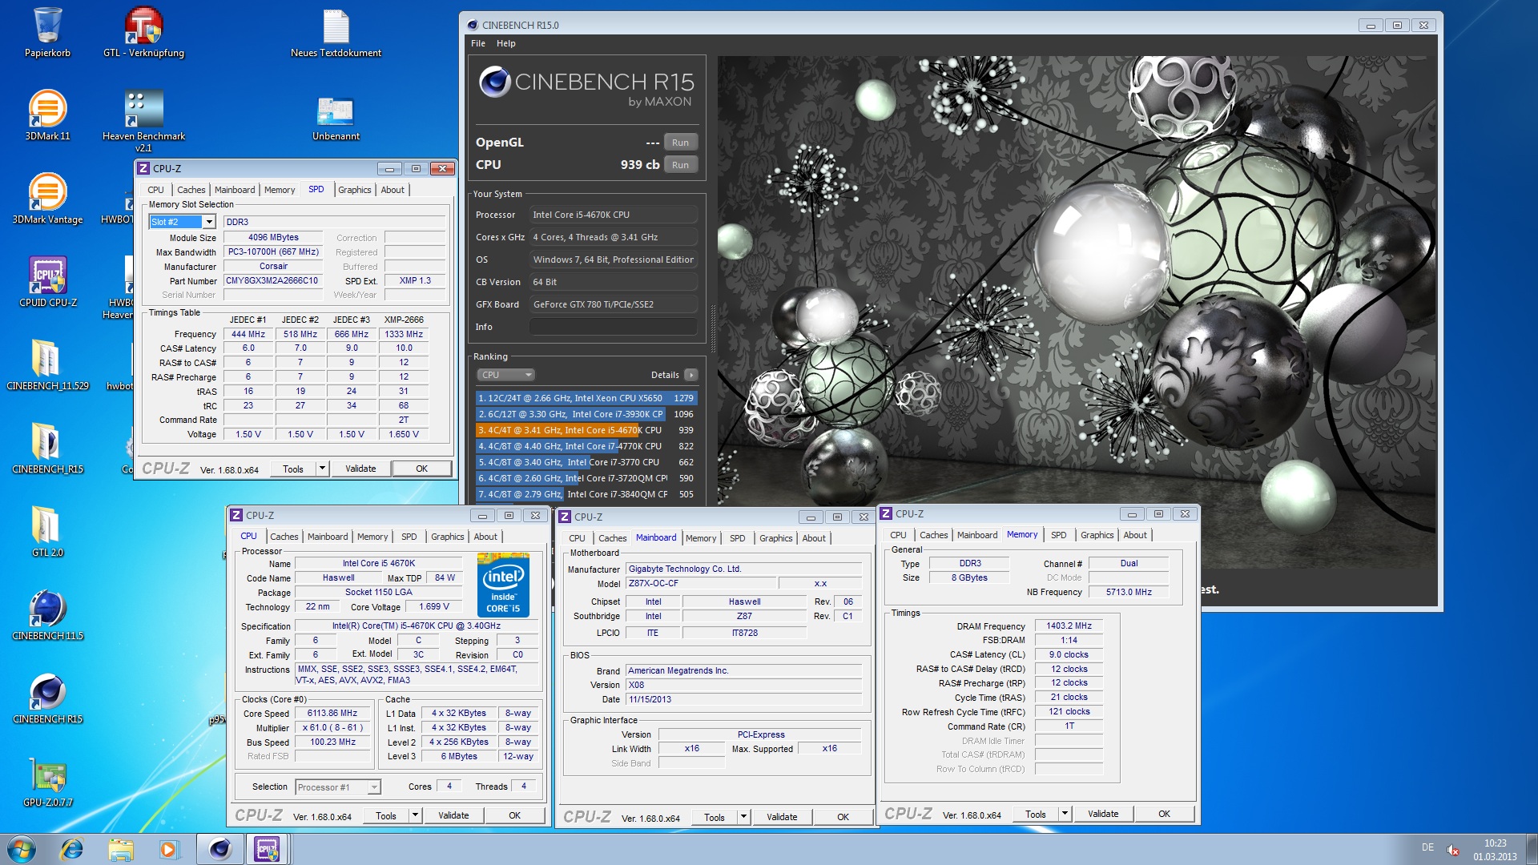The image size is (1538, 865).
Task: Run the OpenGL benchmark
Action: click(680, 143)
